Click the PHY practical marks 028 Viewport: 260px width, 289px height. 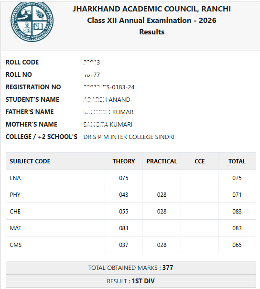[162, 194]
